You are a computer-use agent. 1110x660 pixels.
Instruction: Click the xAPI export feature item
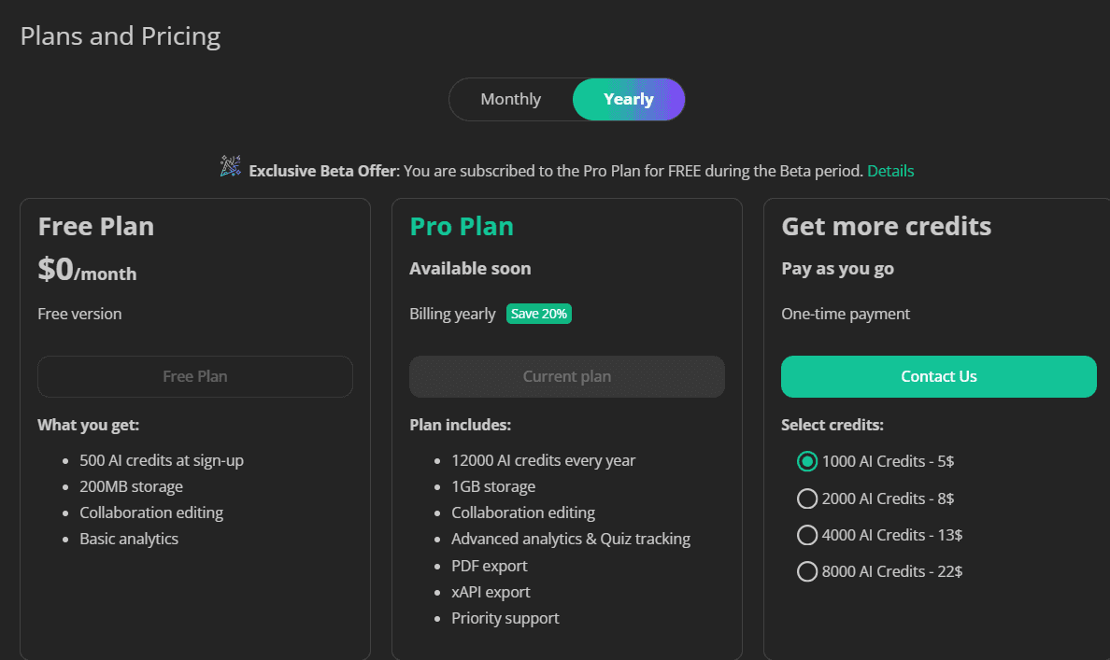pyautogui.click(x=491, y=592)
